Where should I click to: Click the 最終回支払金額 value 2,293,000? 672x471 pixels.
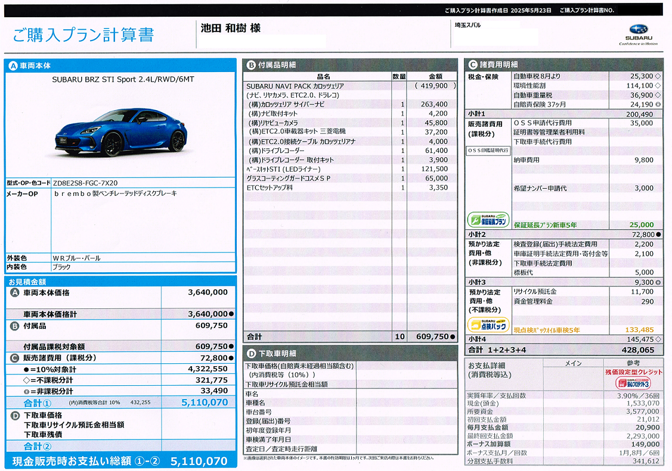pos(643,436)
